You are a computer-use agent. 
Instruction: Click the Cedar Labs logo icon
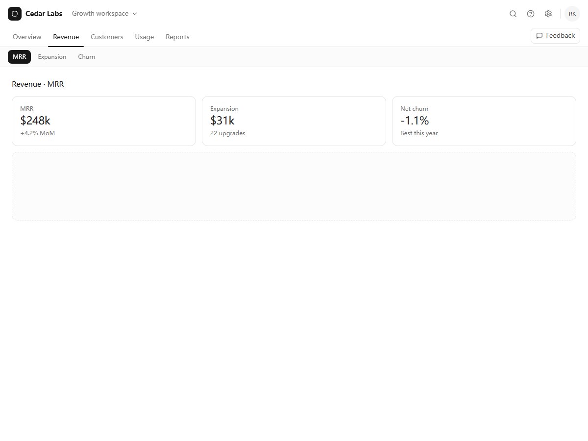point(15,14)
